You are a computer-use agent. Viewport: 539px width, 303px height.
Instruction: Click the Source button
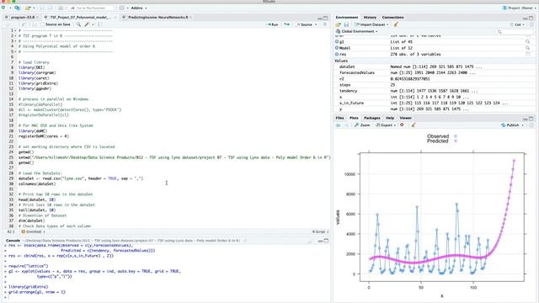[x=304, y=24]
